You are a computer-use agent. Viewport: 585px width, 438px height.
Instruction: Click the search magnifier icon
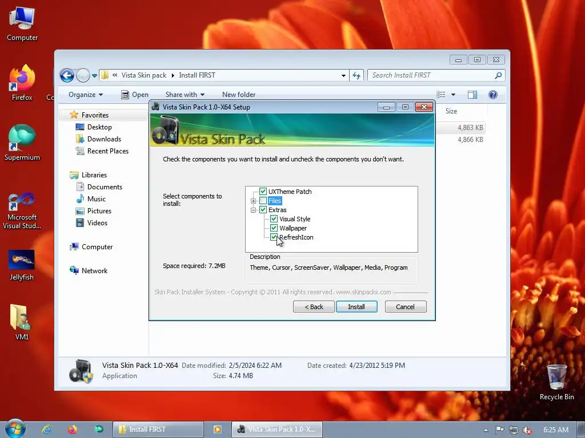click(x=498, y=76)
